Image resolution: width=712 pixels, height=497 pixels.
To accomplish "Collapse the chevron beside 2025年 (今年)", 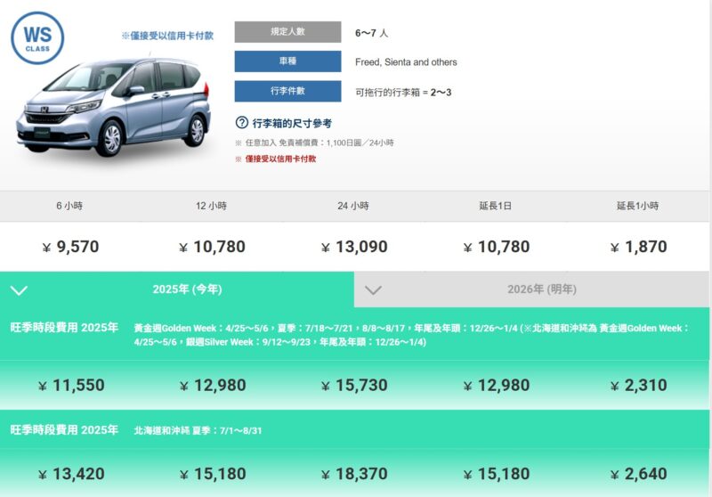I will [19, 290].
